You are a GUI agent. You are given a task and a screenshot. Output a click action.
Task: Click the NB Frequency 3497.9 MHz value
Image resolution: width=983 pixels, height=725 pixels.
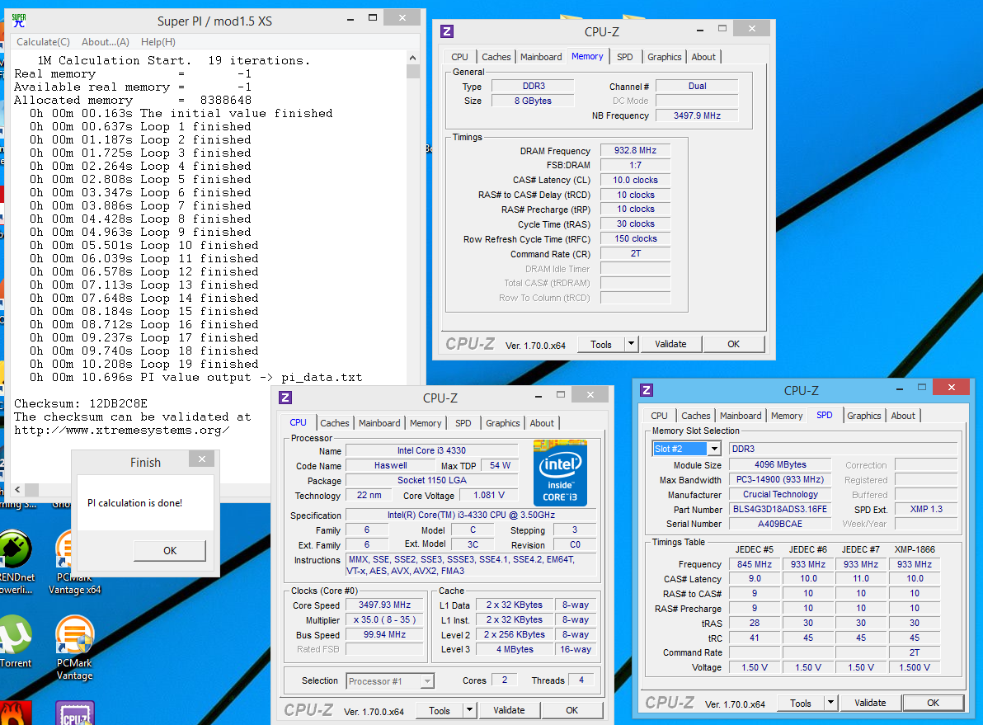[697, 115]
